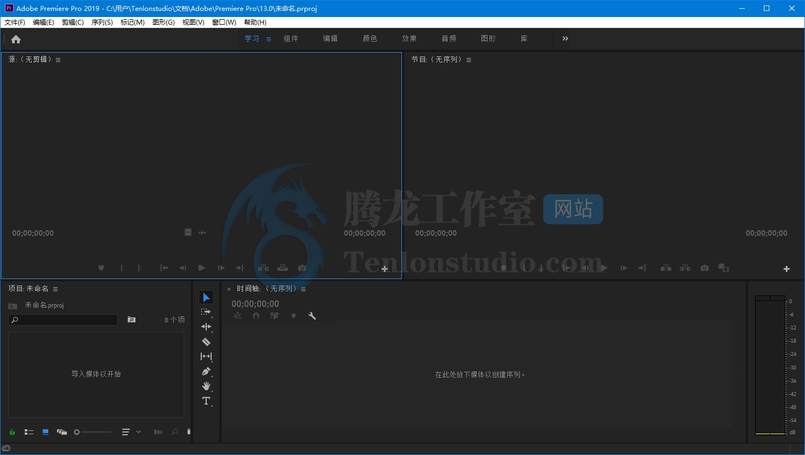This screenshot has height=455, width=805.
Task: Create new search bin from query
Action: (132, 320)
